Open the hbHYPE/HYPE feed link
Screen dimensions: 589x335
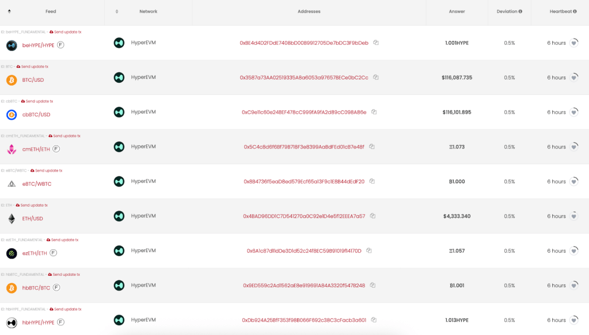pyautogui.click(x=38, y=322)
